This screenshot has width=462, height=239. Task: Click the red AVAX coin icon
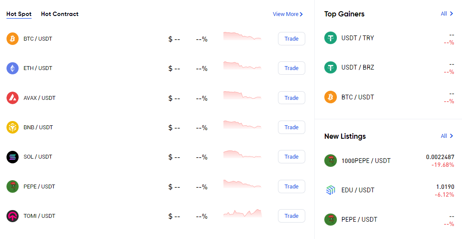[13, 98]
